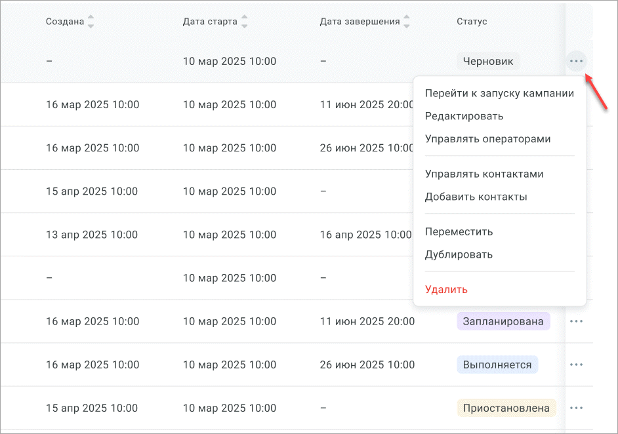
Task: Click the yellow Приостановлена status badge
Action: (506, 408)
